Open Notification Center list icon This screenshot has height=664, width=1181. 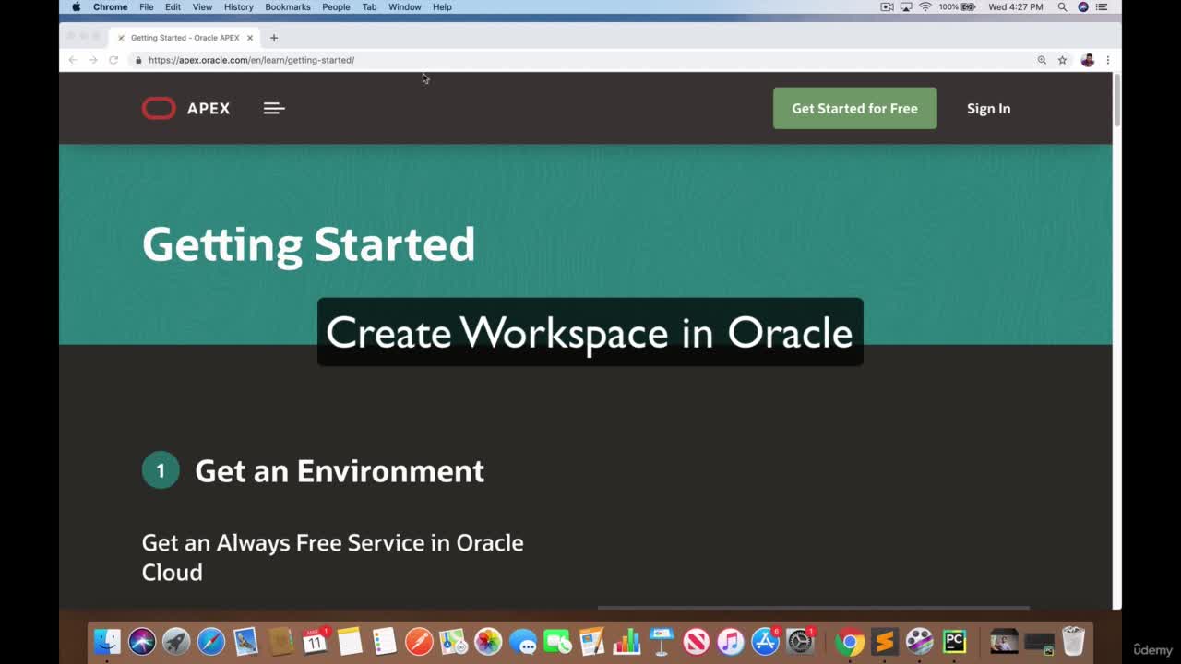tap(1102, 6)
